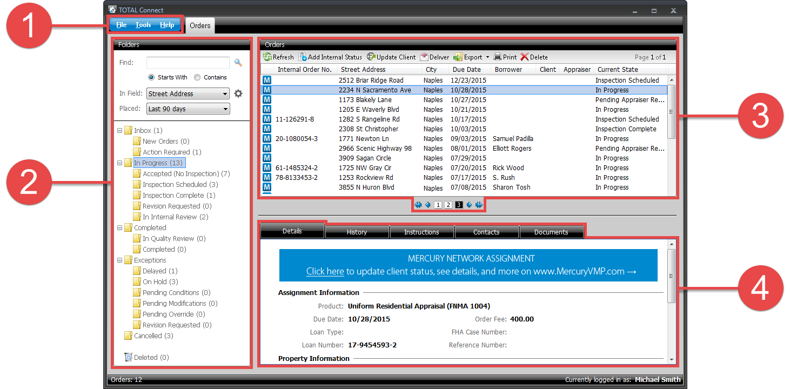Click the 'Click here' Mercury Network link
Image resolution: width=790 pixels, height=389 pixels.
point(325,271)
